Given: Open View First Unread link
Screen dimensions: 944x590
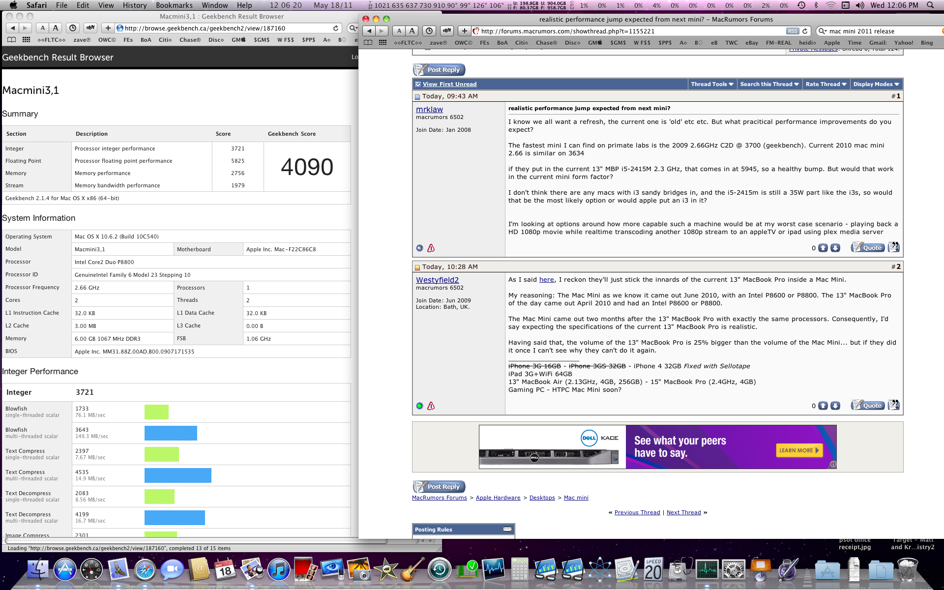Looking at the screenshot, I should click(x=449, y=85).
